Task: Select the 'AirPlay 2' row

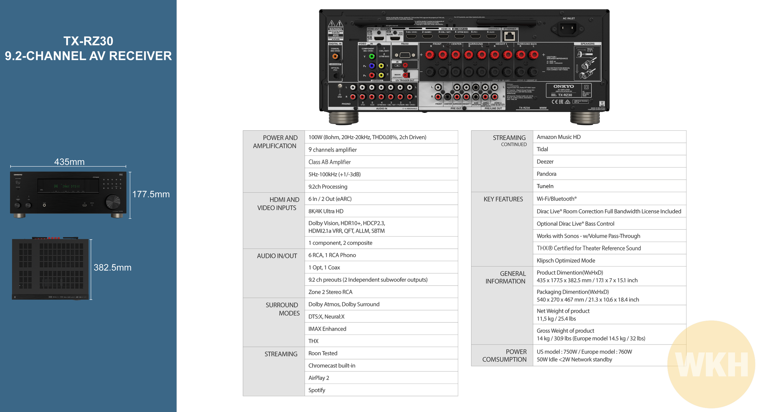Action: coord(381,378)
